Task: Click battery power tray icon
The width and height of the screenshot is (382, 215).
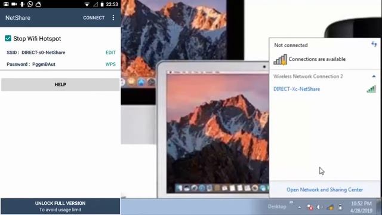Action: 340,207
